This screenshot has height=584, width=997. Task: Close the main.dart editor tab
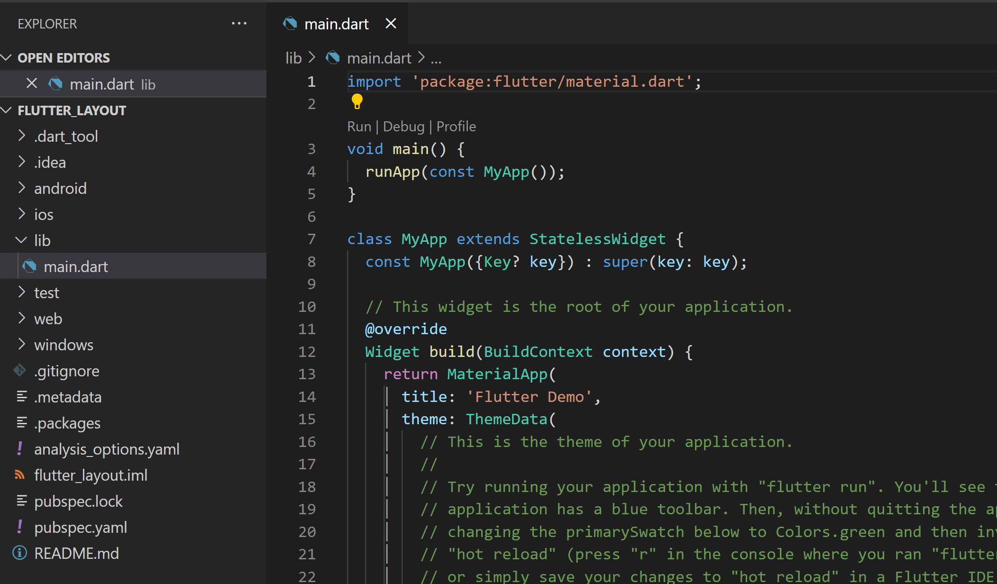(x=391, y=23)
